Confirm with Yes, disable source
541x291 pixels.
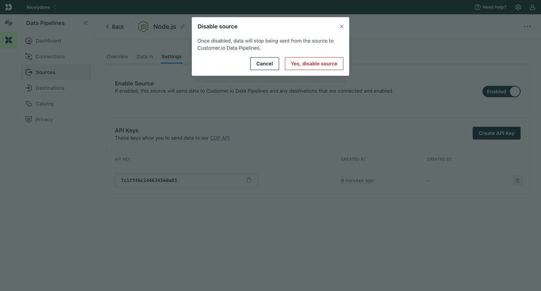click(314, 64)
